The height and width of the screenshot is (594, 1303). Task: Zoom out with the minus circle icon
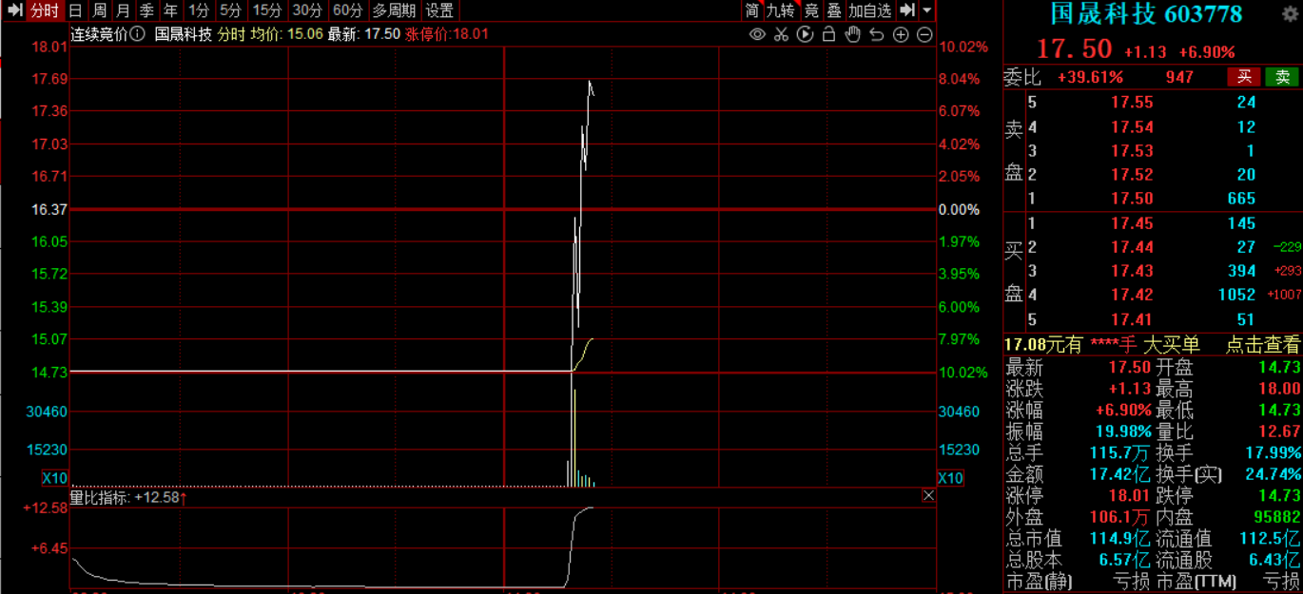(924, 34)
